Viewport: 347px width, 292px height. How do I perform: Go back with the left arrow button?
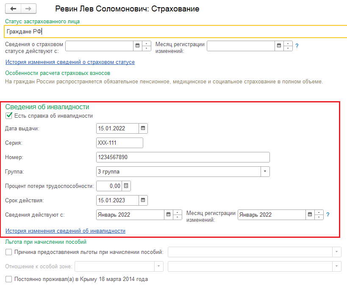[13, 9]
